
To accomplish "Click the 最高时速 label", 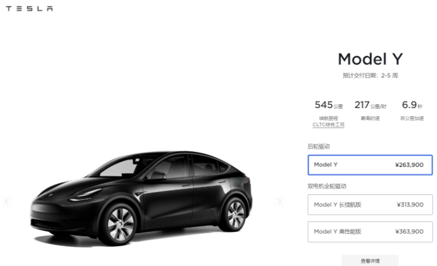I will pyautogui.click(x=370, y=118).
